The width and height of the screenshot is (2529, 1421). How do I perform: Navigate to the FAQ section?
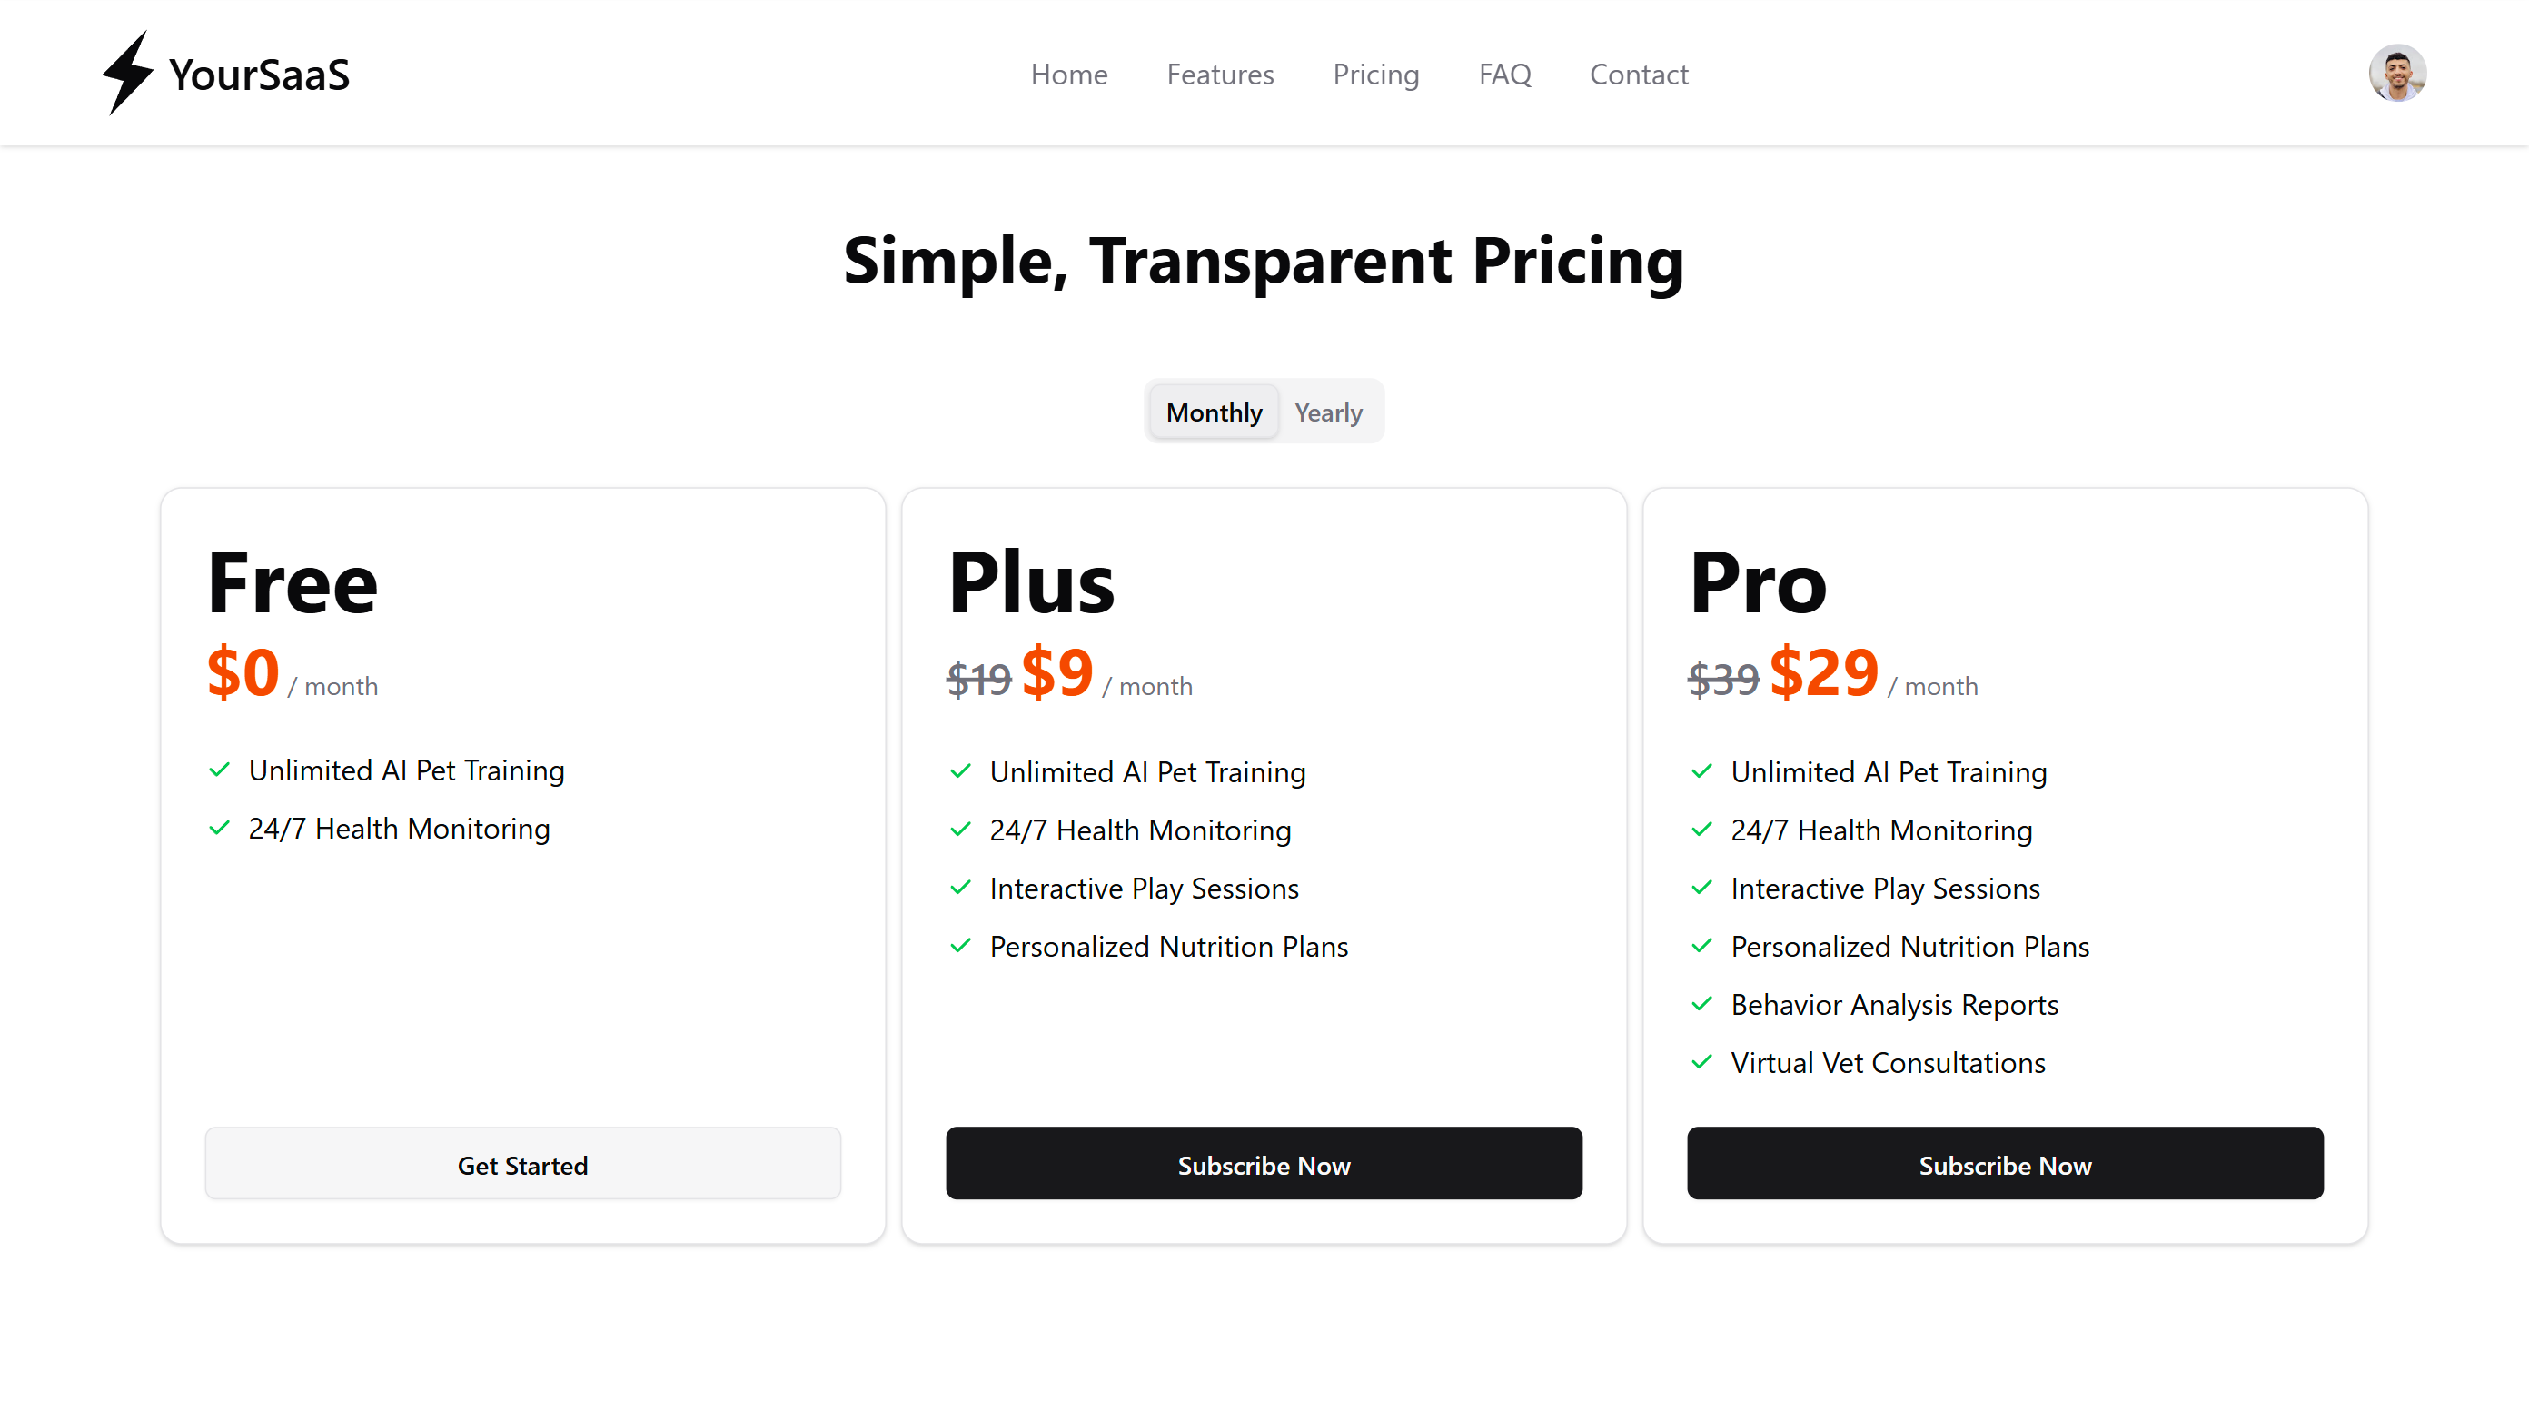(1504, 75)
